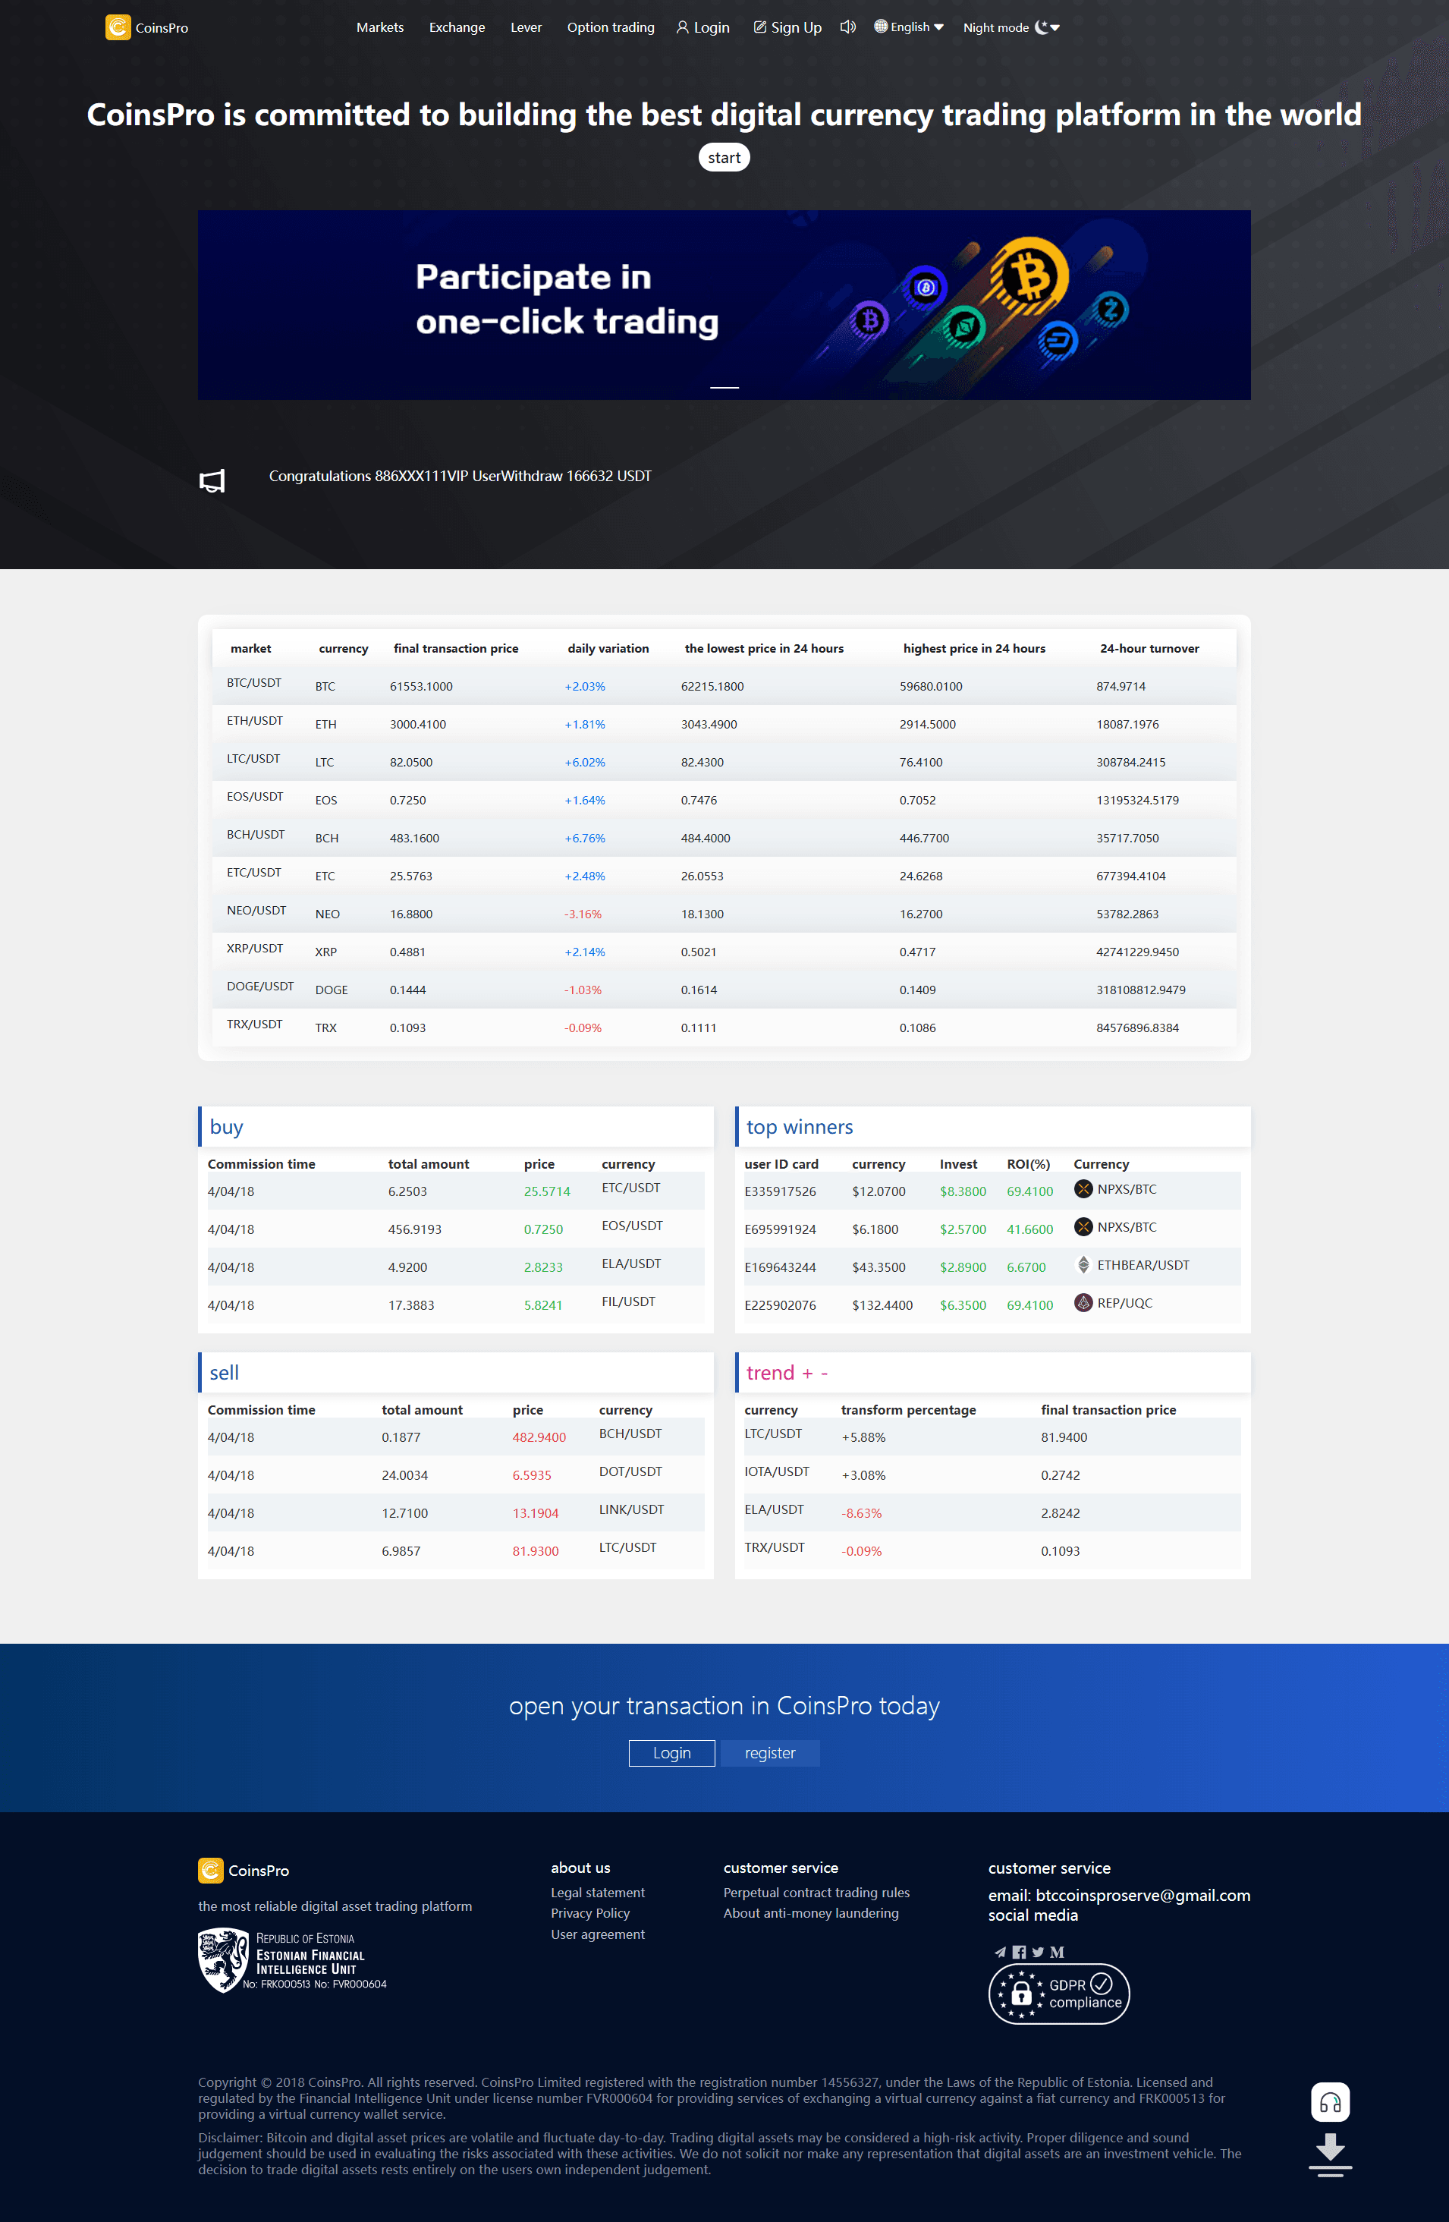
Task: Click the 24-hour turnover column header
Action: (1149, 648)
